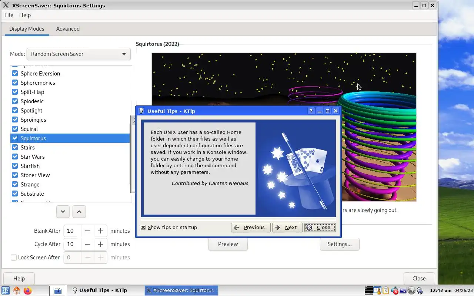The width and height of the screenshot is (474, 296).
Task: Click the taskbar clock showing 12:42 am
Action: (441, 290)
